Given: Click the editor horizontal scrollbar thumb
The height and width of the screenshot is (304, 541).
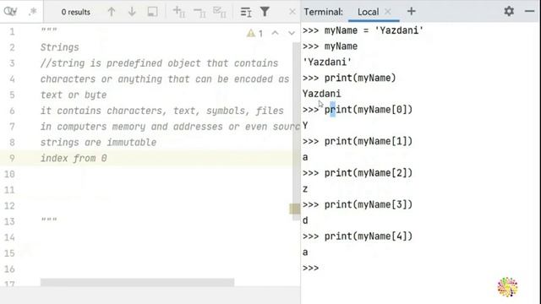Looking at the screenshot, I should (137, 282).
